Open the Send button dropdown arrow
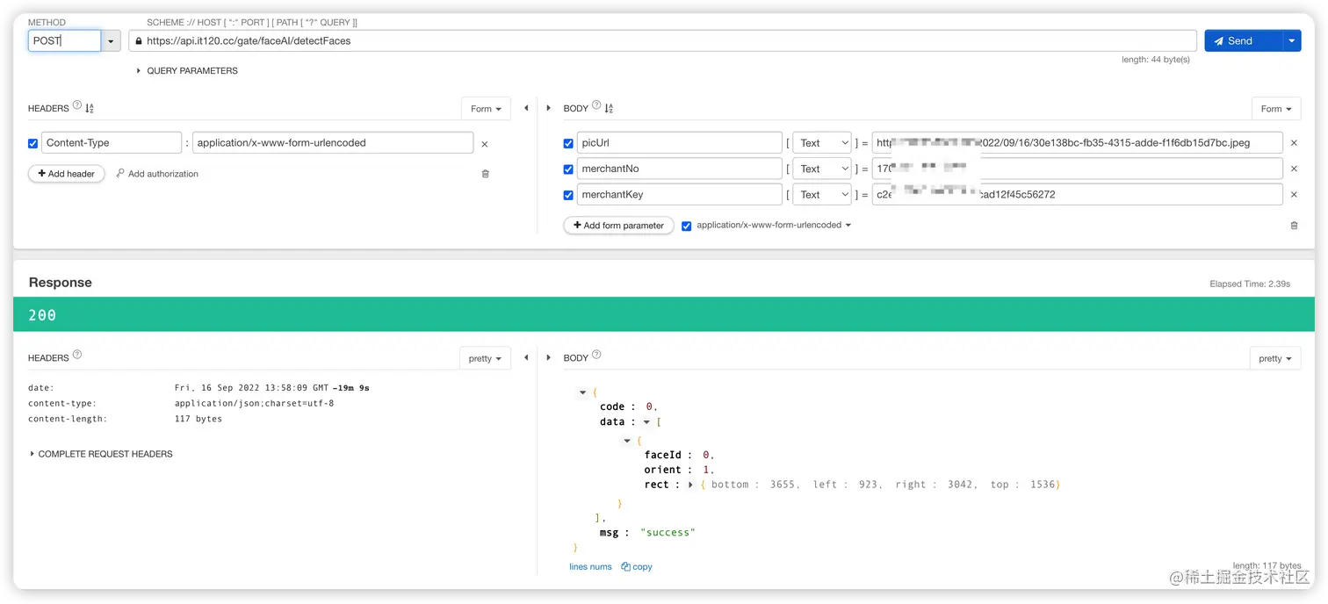 tap(1291, 40)
